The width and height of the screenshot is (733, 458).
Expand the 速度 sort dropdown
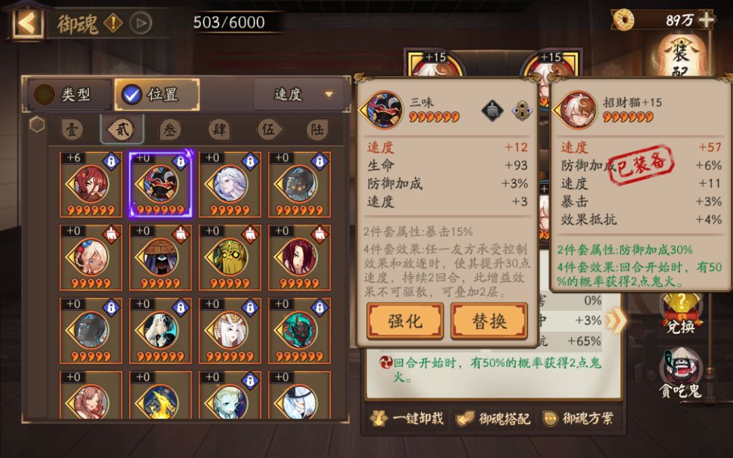(x=300, y=94)
